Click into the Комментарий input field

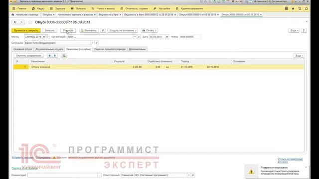coord(62,175)
